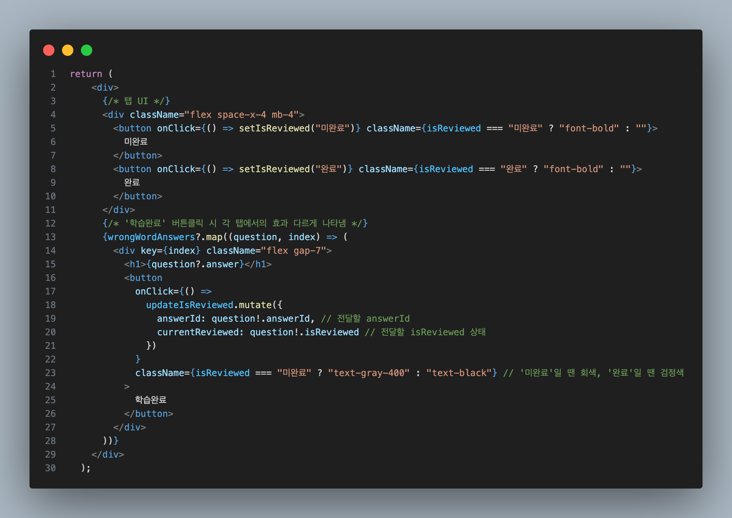
Task: Click wrongWordAnswers identifier on line 13
Action: pyautogui.click(x=151, y=237)
